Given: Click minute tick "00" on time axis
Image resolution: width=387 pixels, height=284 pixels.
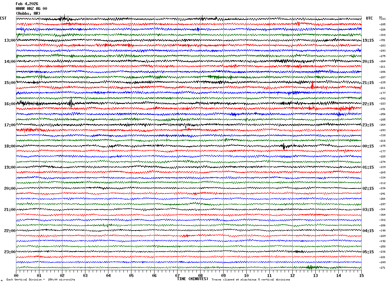Looking at the screenshot, I should pyautogui.click(x=16, y=275).
